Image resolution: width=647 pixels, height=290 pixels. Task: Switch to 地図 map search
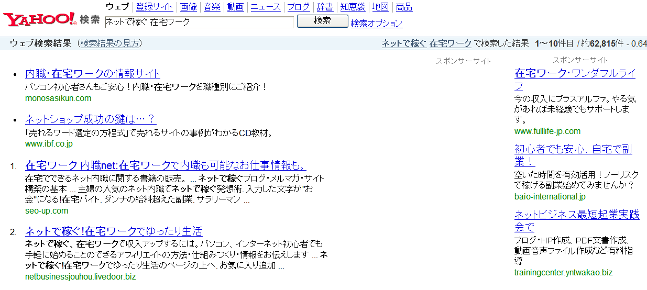(381, 7)
